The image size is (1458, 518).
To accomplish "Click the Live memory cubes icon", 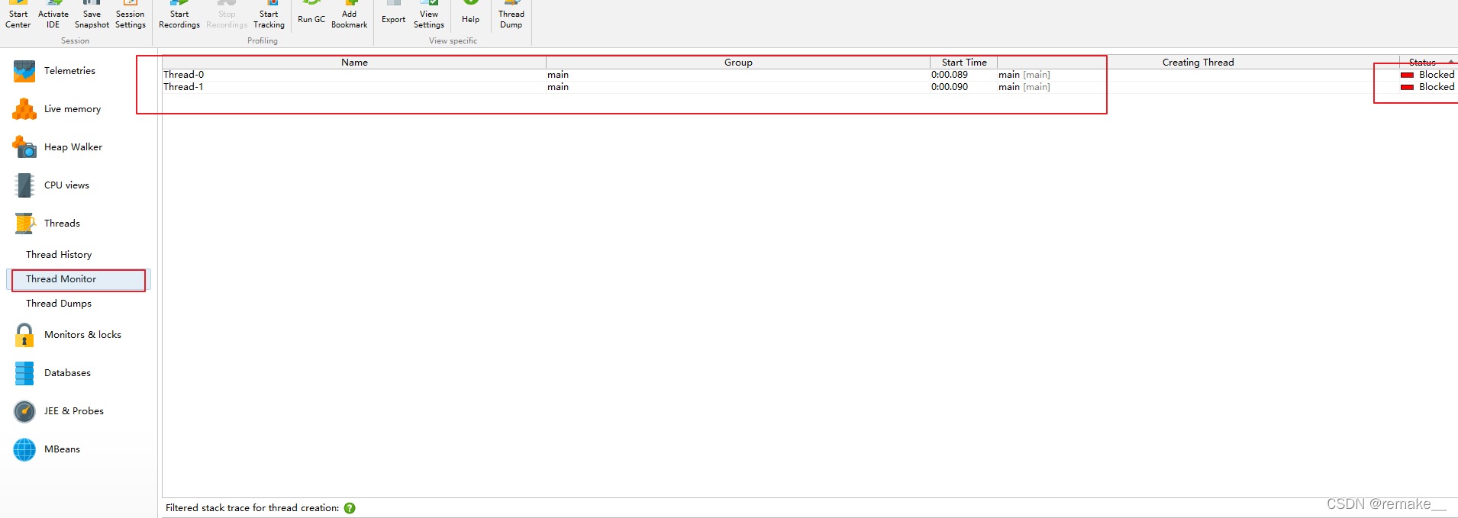I will pos(24,109).
